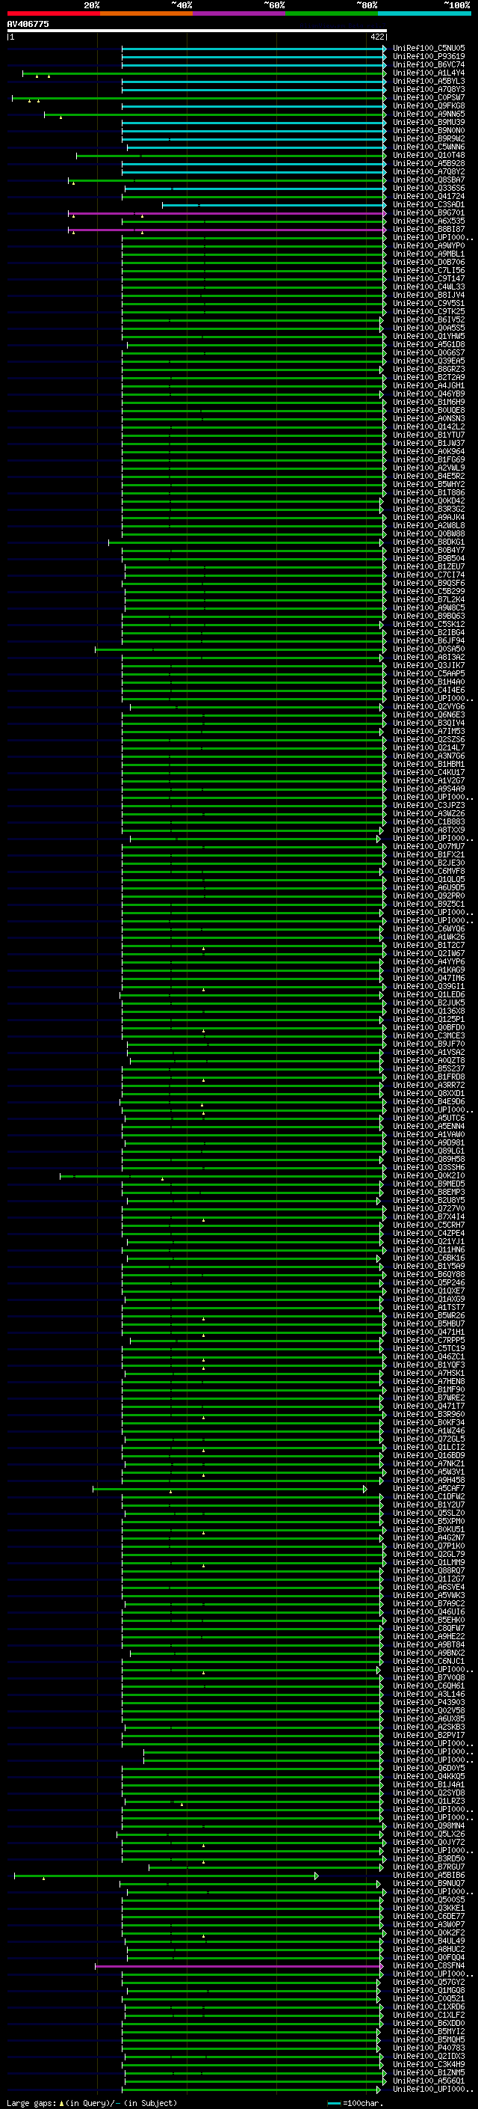
Task: Open hit UniRef100_P93619
Action: pos(429,58)
